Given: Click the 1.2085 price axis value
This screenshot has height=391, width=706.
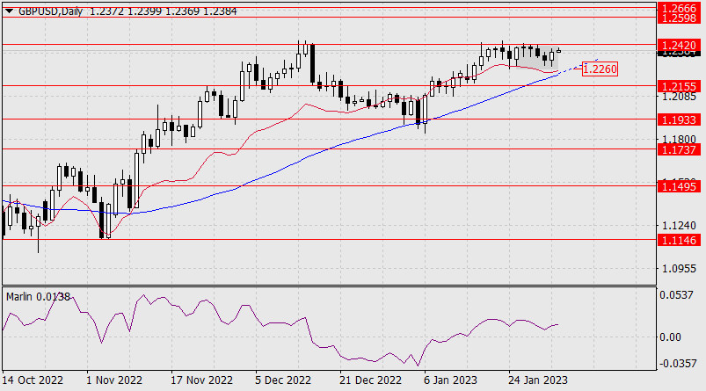Looking at the screenshot, I should pyautogui.click(x=679, y=96).
